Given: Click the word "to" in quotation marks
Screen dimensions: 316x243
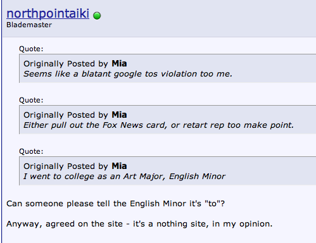Looking at the screenshot, I should coord(213,204).
